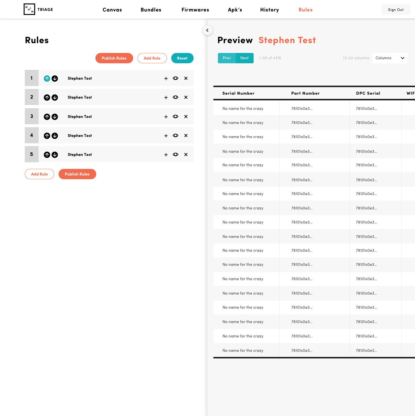Open the Apk's tab

[235, 10]
